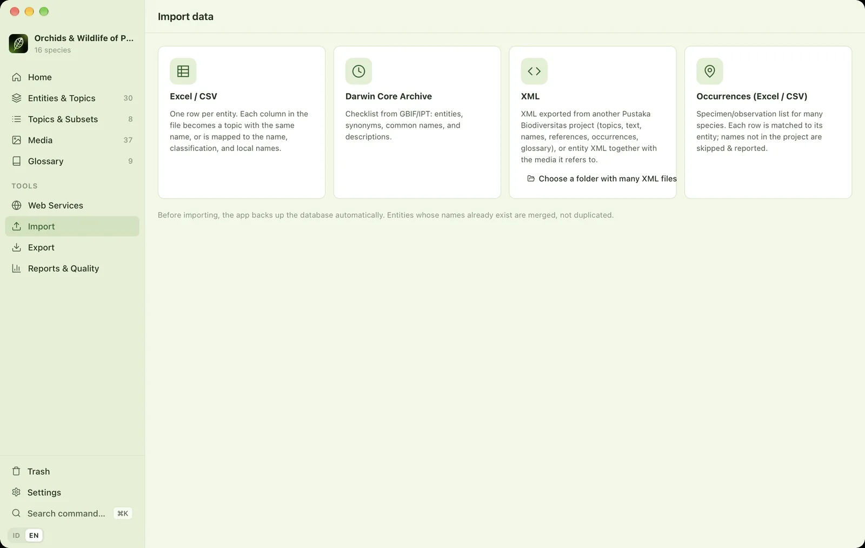865x548 pixels.
Task: Click the Glossary book icon
Action: (17, 161)
